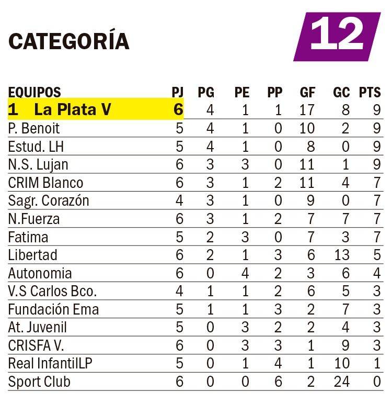
Task: Click the PJ column header
Action: tap(178, 93)
